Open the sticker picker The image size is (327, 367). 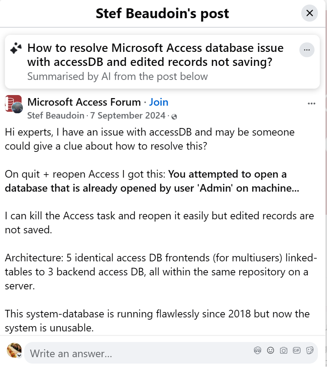[310, 351]
